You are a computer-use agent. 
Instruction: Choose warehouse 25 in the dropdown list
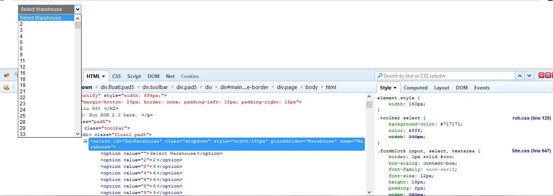click(x=46, y=116)
